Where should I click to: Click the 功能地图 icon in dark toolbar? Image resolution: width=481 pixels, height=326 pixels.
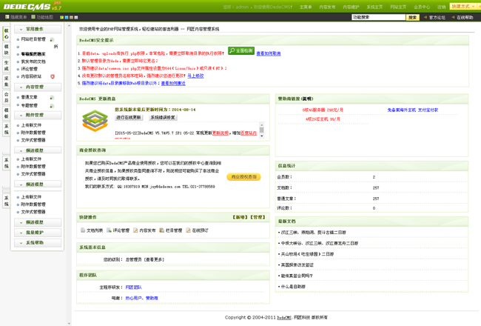point(33,17)
